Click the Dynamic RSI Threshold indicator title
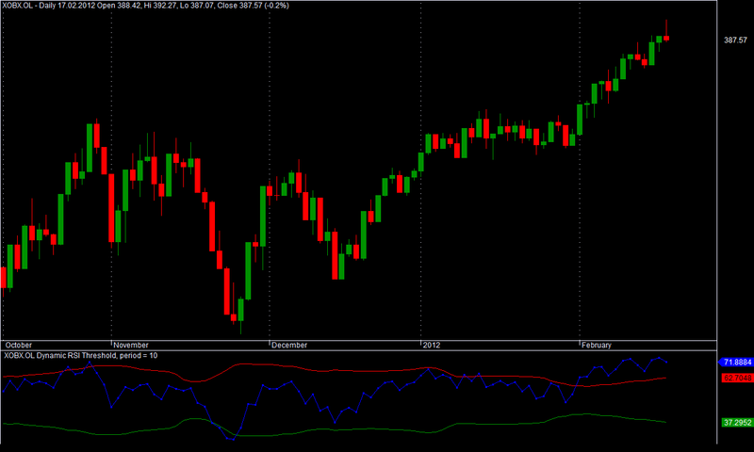The height and width of the screenshot is (452, 754). pos(80,355)
